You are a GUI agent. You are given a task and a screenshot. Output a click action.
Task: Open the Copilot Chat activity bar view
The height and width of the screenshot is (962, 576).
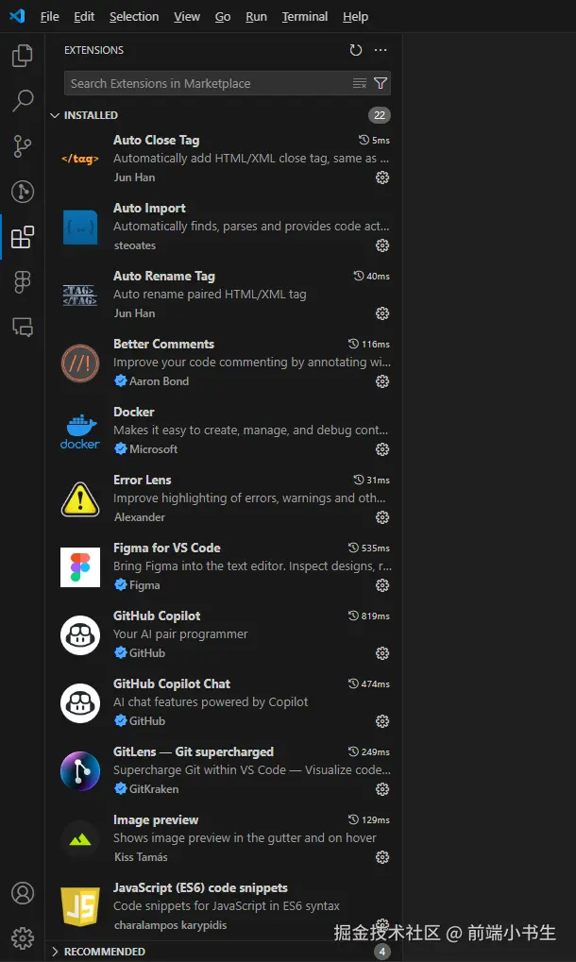[23, 327]
